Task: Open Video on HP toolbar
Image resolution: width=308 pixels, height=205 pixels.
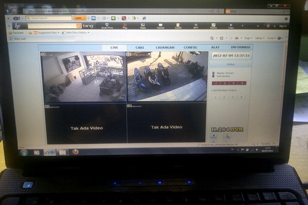Action: pos(231,26)
